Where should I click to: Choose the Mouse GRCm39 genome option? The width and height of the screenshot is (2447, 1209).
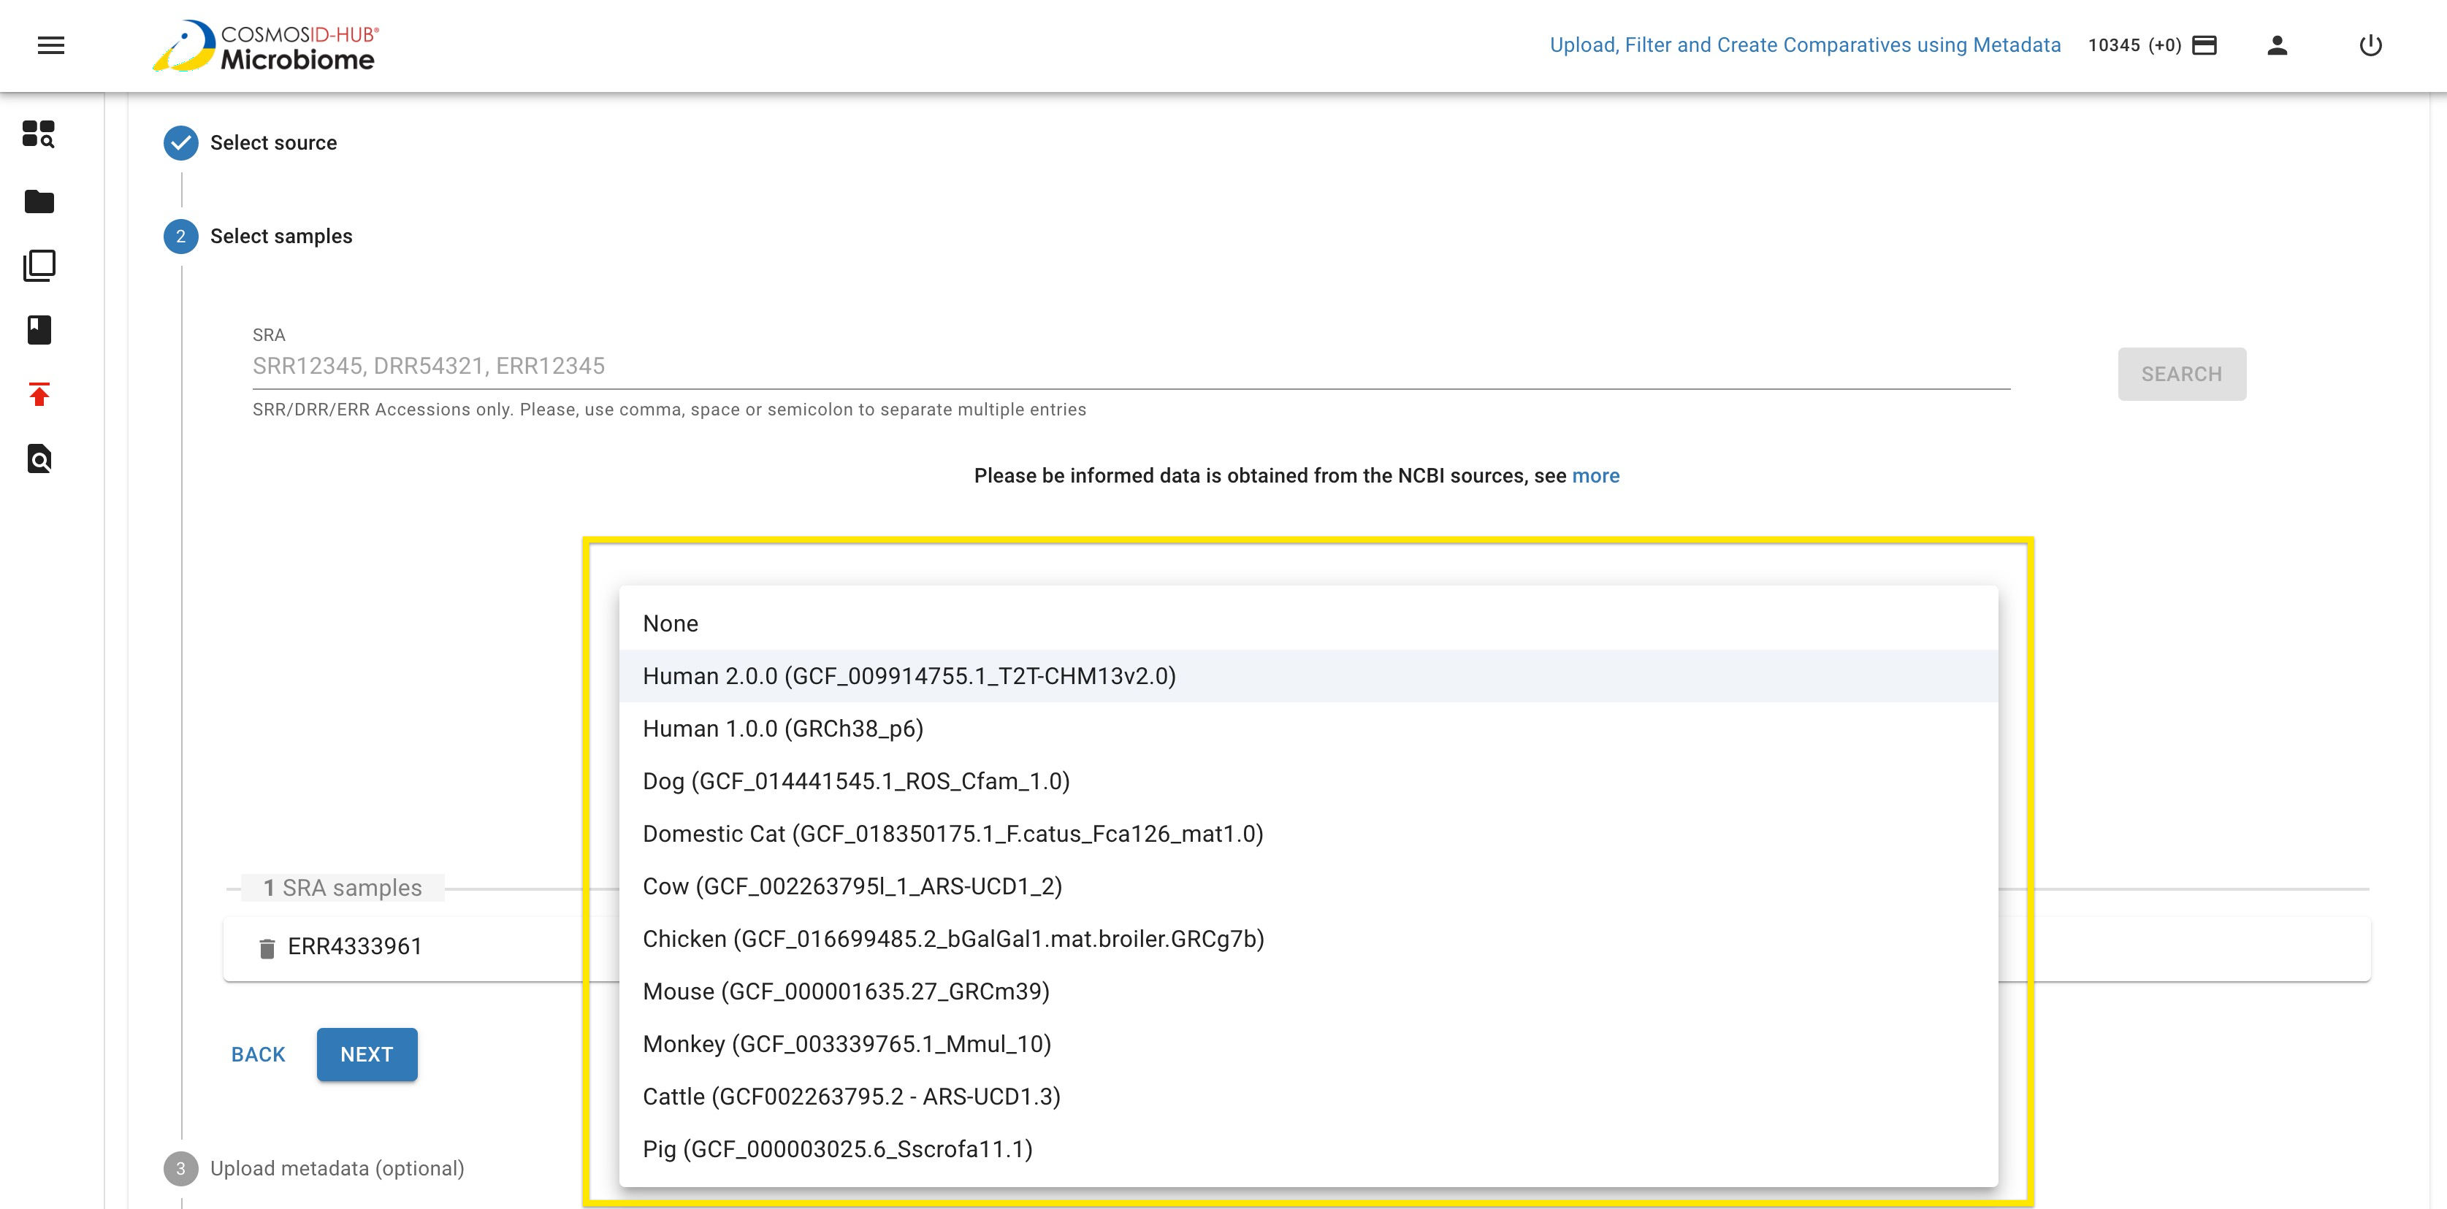tap(847, 991)
